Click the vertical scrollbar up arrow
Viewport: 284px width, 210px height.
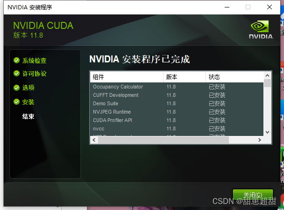click(x=267, y=75)
